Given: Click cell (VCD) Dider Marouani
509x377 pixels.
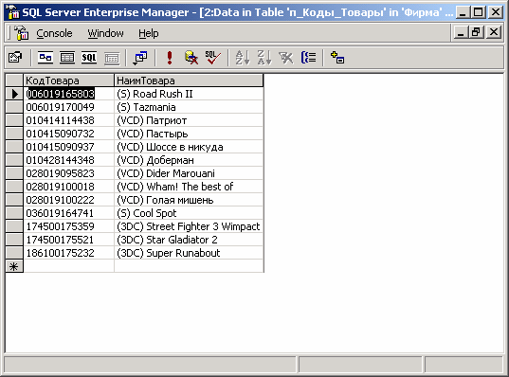Looking at the screenshot, I should 189,173.
